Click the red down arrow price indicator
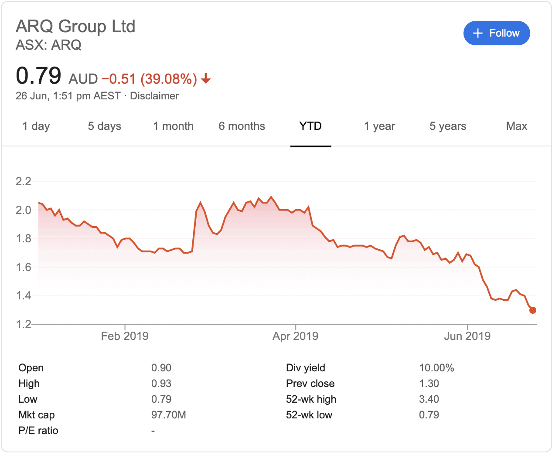 [206, 79]
